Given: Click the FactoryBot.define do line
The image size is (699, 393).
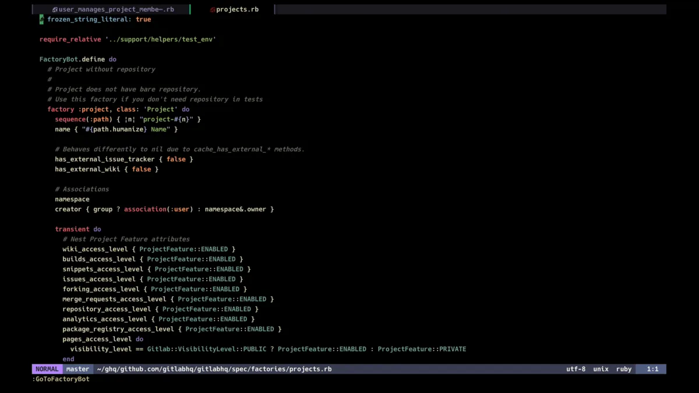Looking at the screenshot, I should pyautogui.click(x=78, y=59).
